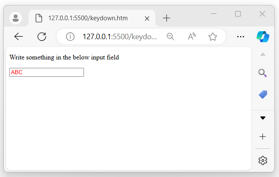
Task: Close the keydown.htm tab
Action: [147, 19]
